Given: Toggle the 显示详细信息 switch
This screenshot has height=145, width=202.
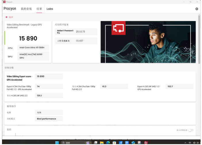Looking at the screenshot, I should [191, 130].
